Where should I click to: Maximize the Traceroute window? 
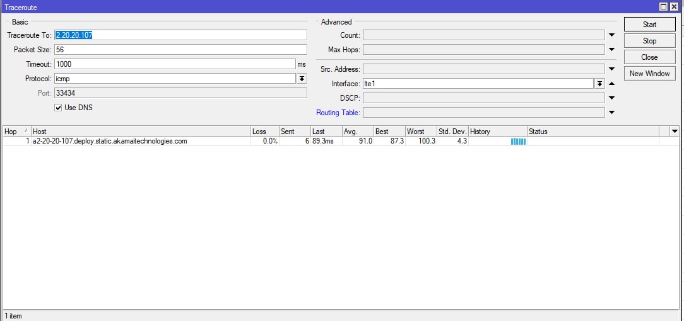tap(664, 6)
